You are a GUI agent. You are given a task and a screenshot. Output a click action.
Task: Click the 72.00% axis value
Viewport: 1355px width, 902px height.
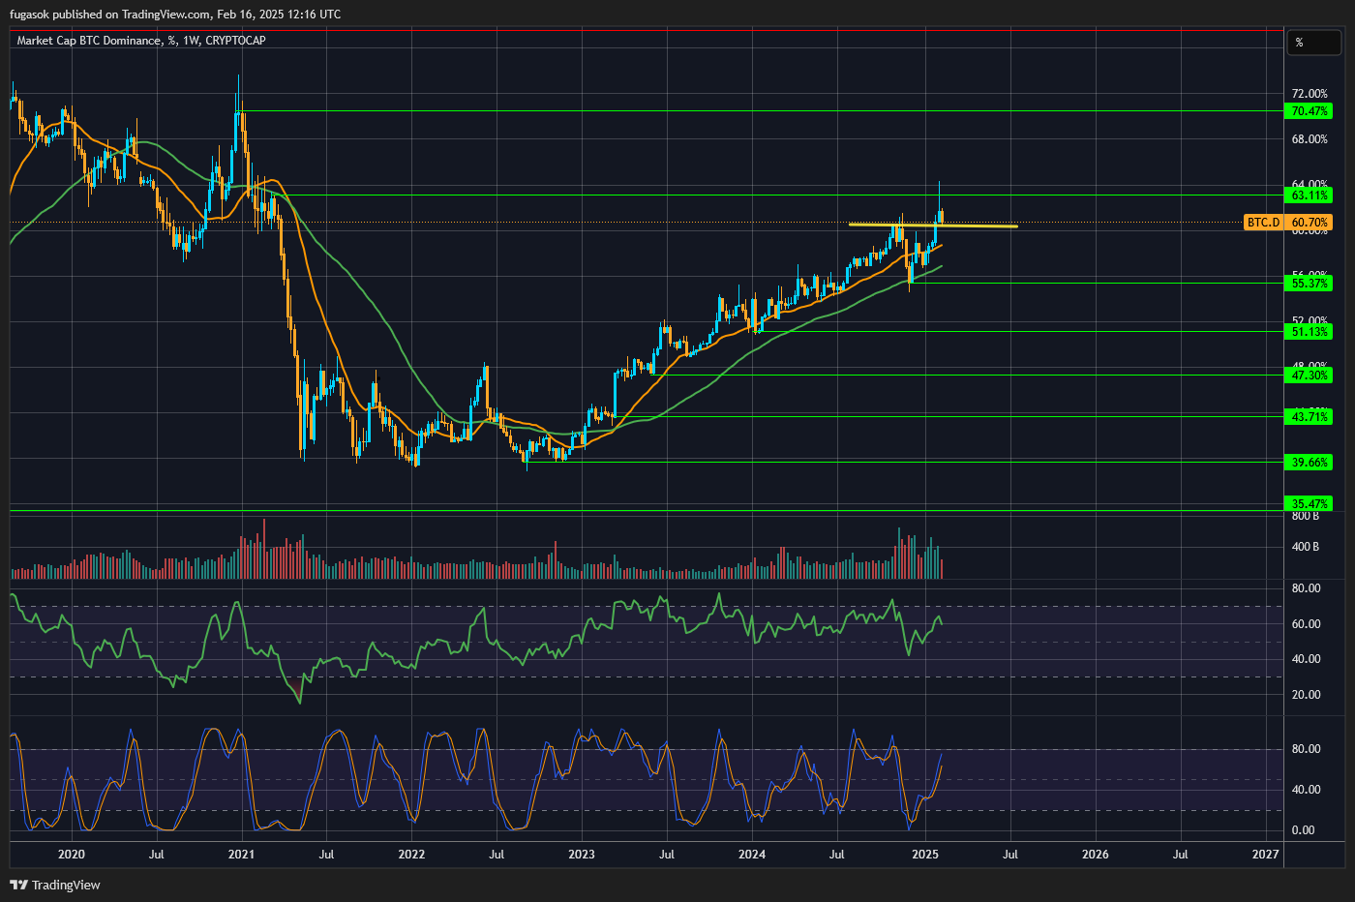1310,94
